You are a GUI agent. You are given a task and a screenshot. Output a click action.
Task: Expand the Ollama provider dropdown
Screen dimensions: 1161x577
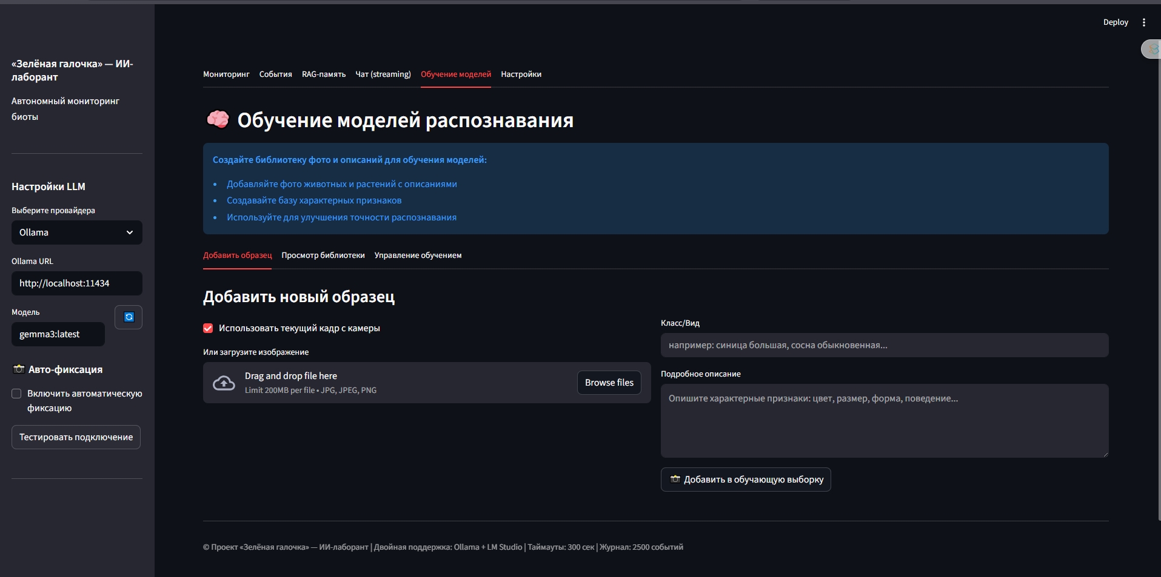click(x=76, y=232)
